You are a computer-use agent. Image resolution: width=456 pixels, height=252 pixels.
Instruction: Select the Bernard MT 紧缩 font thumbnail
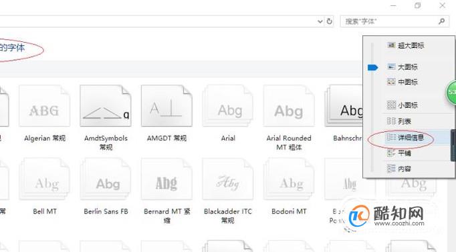(x=166, y=179)
